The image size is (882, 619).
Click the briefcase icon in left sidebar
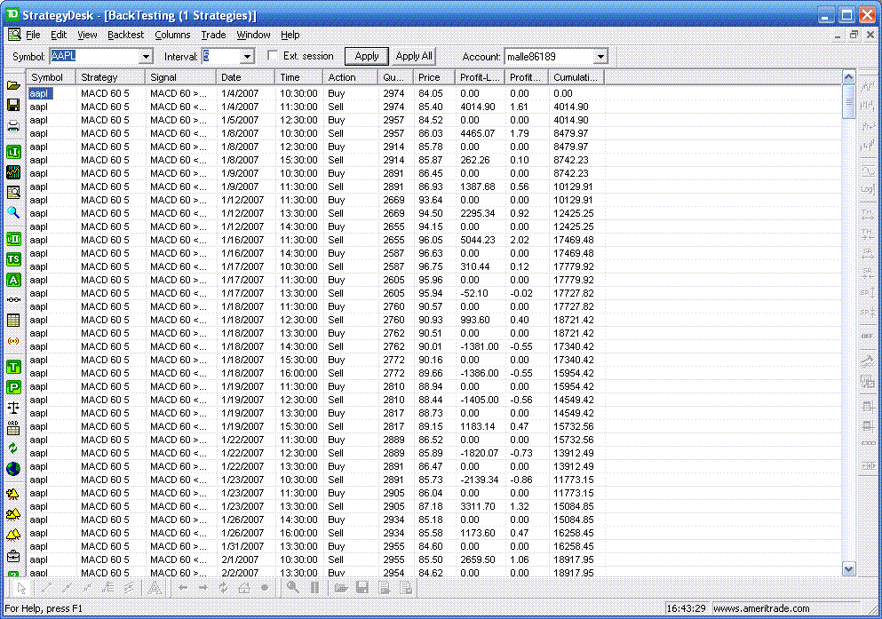click(13, 556)
